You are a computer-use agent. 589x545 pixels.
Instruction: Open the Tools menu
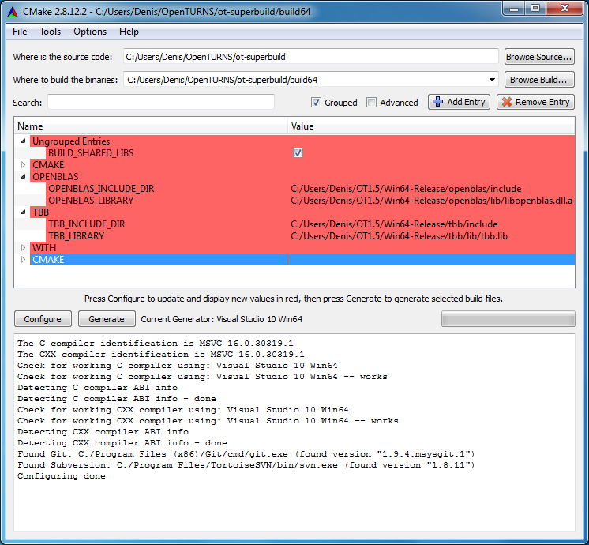coord(50,32)
